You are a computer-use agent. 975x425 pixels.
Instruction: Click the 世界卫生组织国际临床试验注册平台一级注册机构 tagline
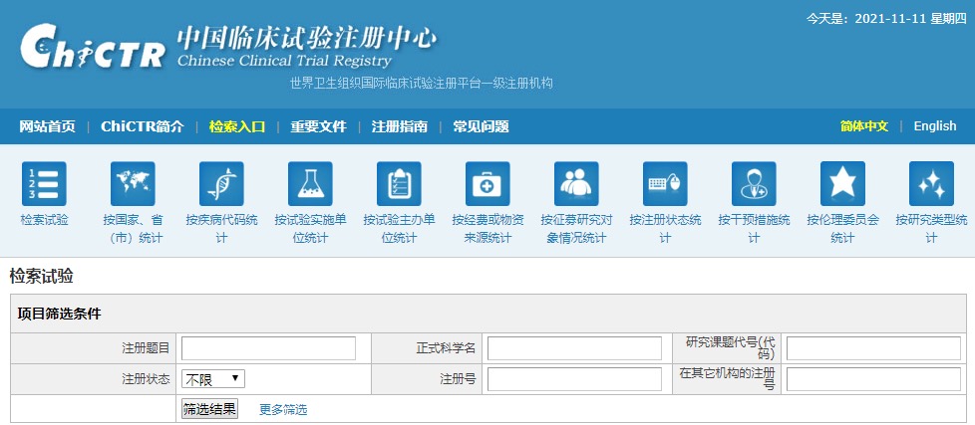421,83
